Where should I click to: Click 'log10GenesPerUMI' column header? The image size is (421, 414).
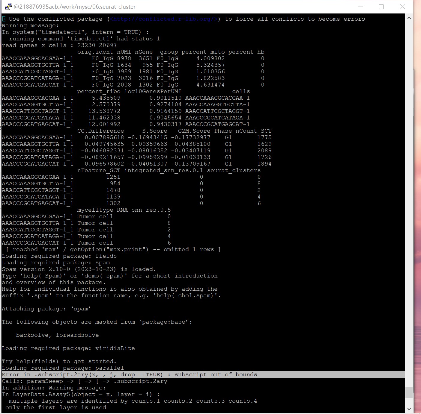coord(153,91)
